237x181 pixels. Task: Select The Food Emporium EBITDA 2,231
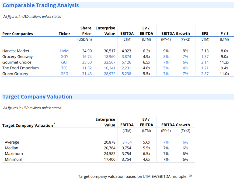click(x=126, y=68)
